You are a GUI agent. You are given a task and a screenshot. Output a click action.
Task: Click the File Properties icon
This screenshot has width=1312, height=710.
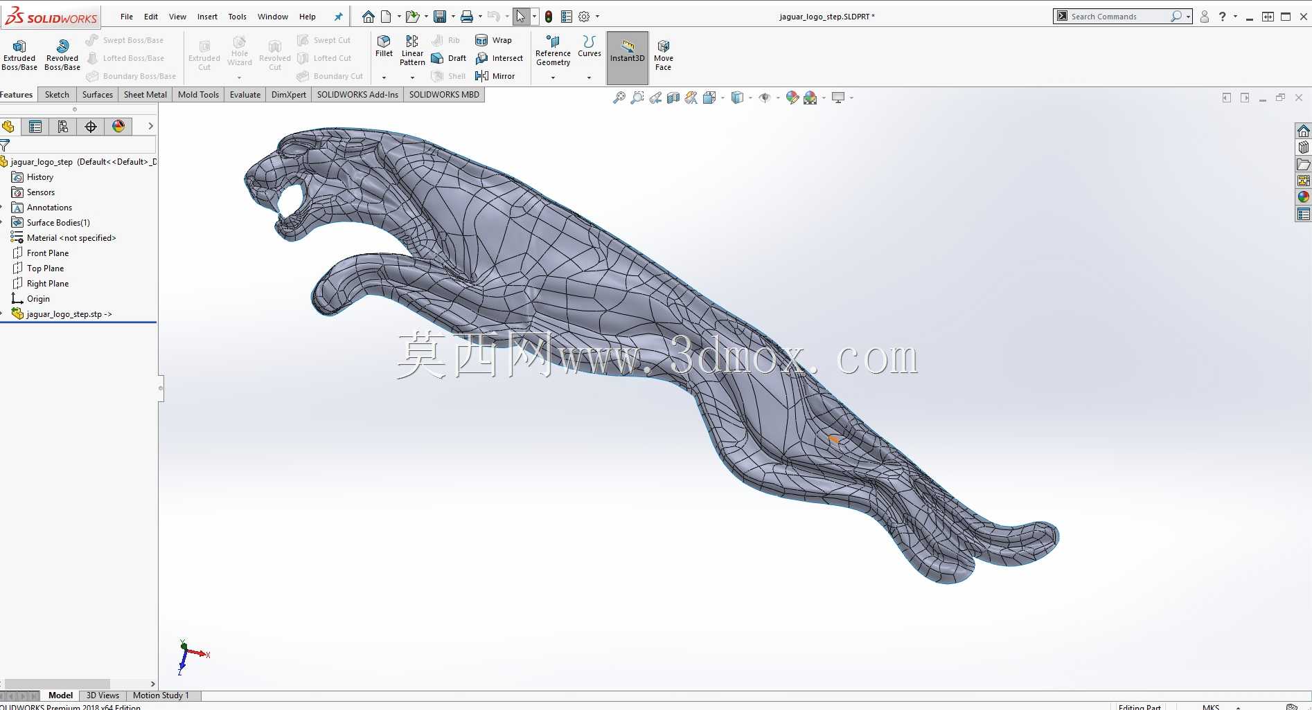(x=567, y=17)
